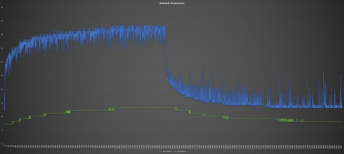
Task: Select the y-axis label 15
Action: click(x=2, y=103)
